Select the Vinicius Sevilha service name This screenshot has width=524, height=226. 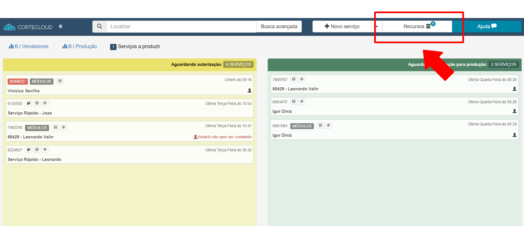(24, 91)
